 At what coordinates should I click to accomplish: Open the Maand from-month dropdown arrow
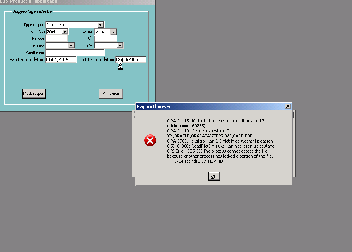[71, 46]
